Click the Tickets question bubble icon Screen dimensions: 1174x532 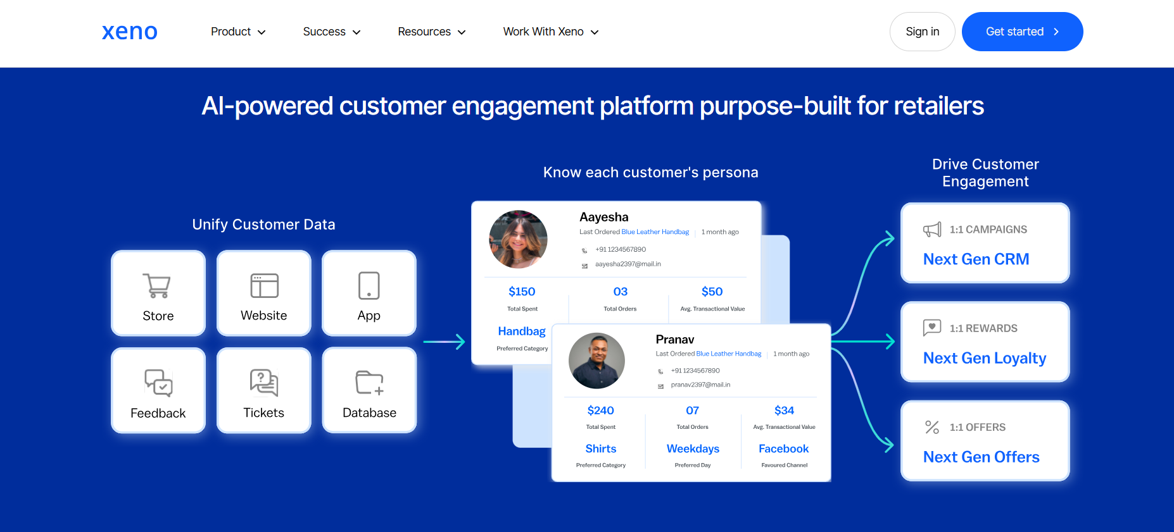264,383
